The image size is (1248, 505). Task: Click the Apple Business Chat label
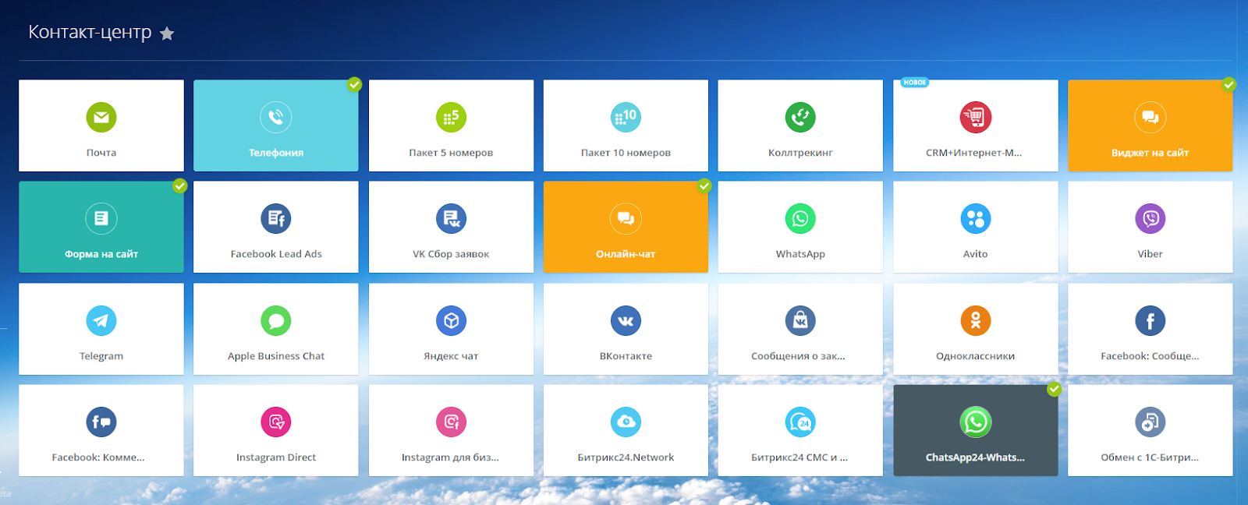click(276, 356)
